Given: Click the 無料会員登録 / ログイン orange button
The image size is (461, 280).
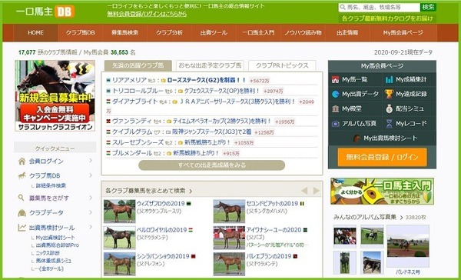Looking at the screenshot, I should (x=382, y=157).
